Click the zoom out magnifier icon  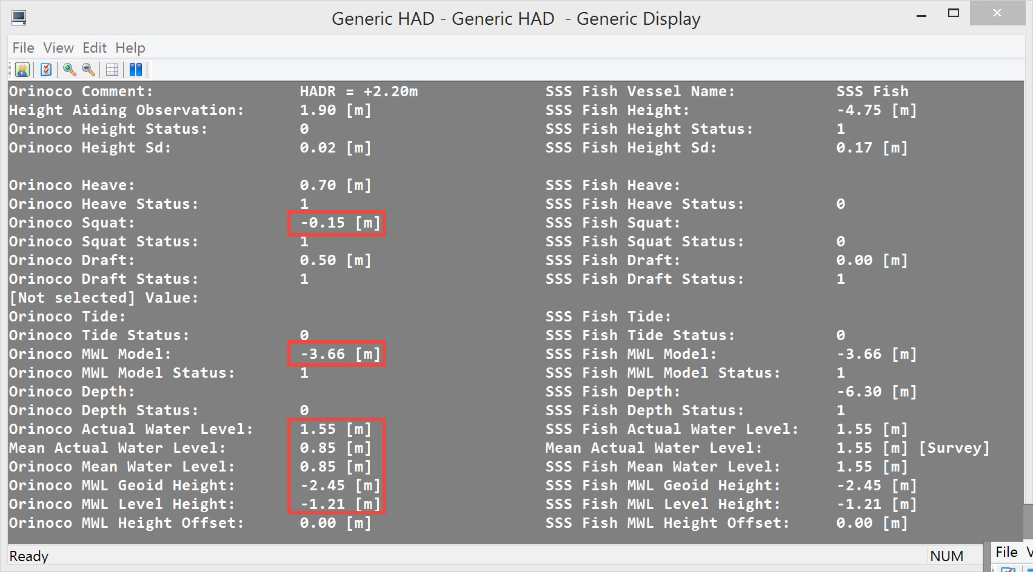pyautogui.click(x=89, y=70)
